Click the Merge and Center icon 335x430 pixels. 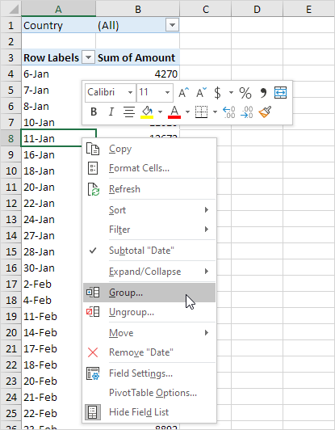click(280, 92)
